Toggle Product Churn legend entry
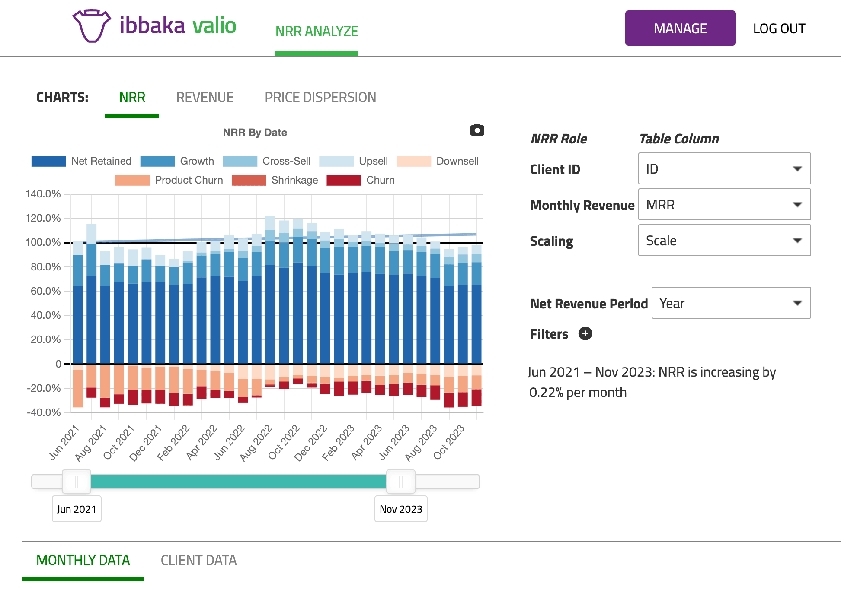Viewport: 841px width, 593px height. pos(169,180)
